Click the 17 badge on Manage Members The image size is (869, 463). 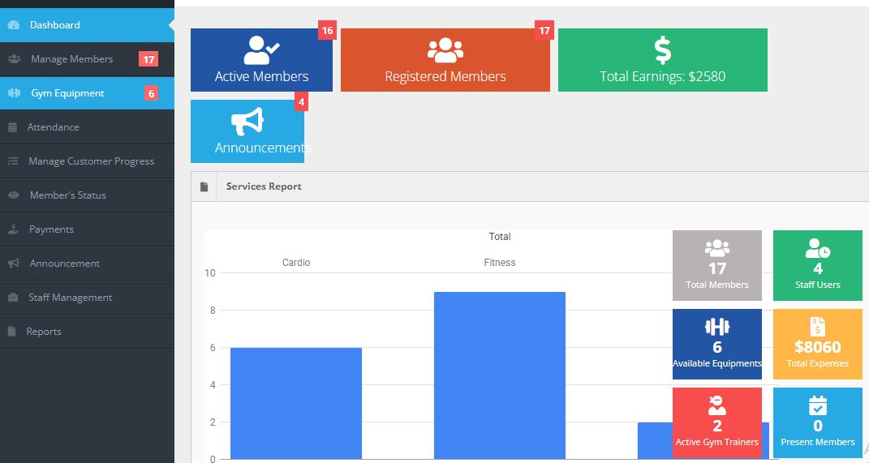click(x=148, y=59)
